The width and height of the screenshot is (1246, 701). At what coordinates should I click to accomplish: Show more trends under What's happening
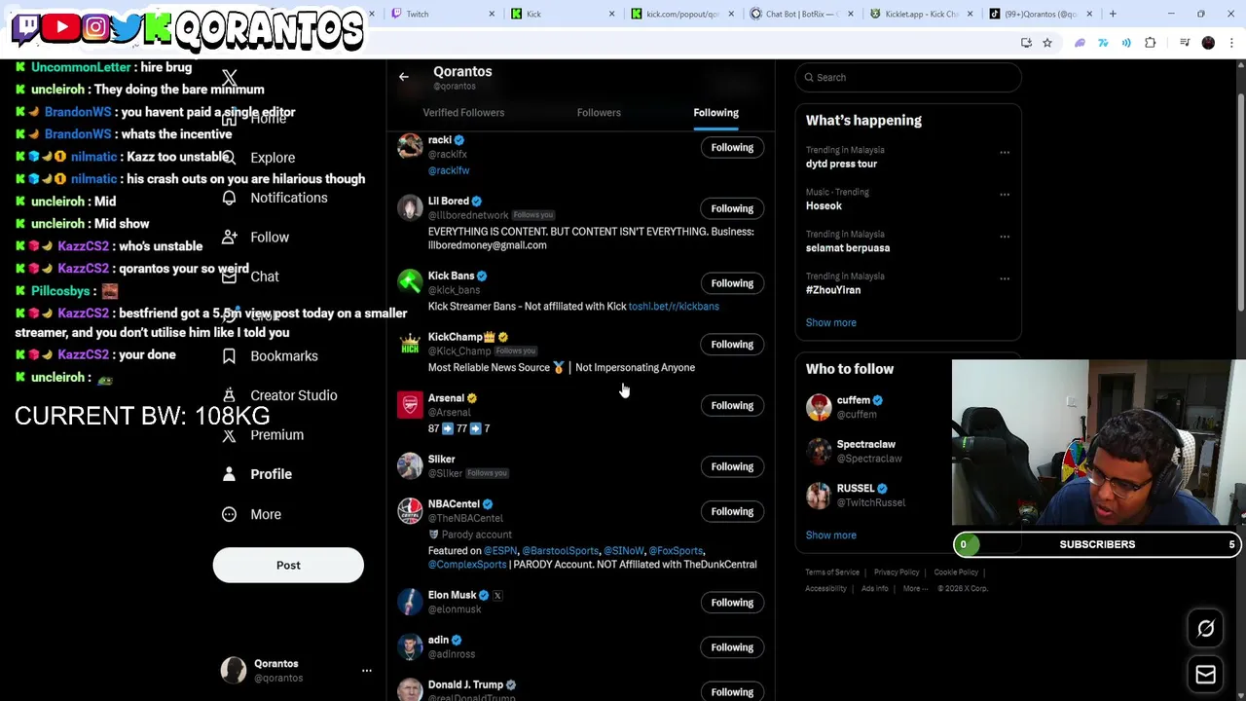(831, 323)
